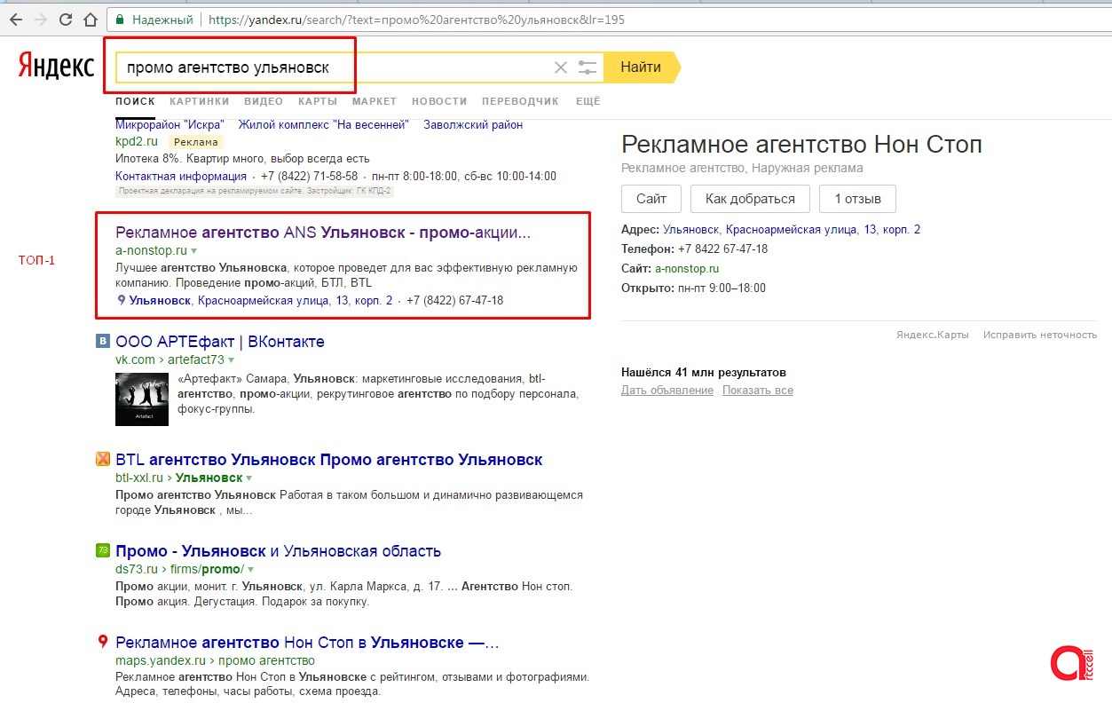The image size is (1112, 703).
Task: Go forward with browser forward arrow
Action: (42, 19)
